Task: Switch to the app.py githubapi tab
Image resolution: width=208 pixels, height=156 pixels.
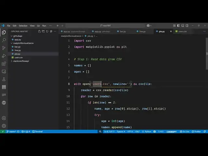Action: (x=101, y=32)
